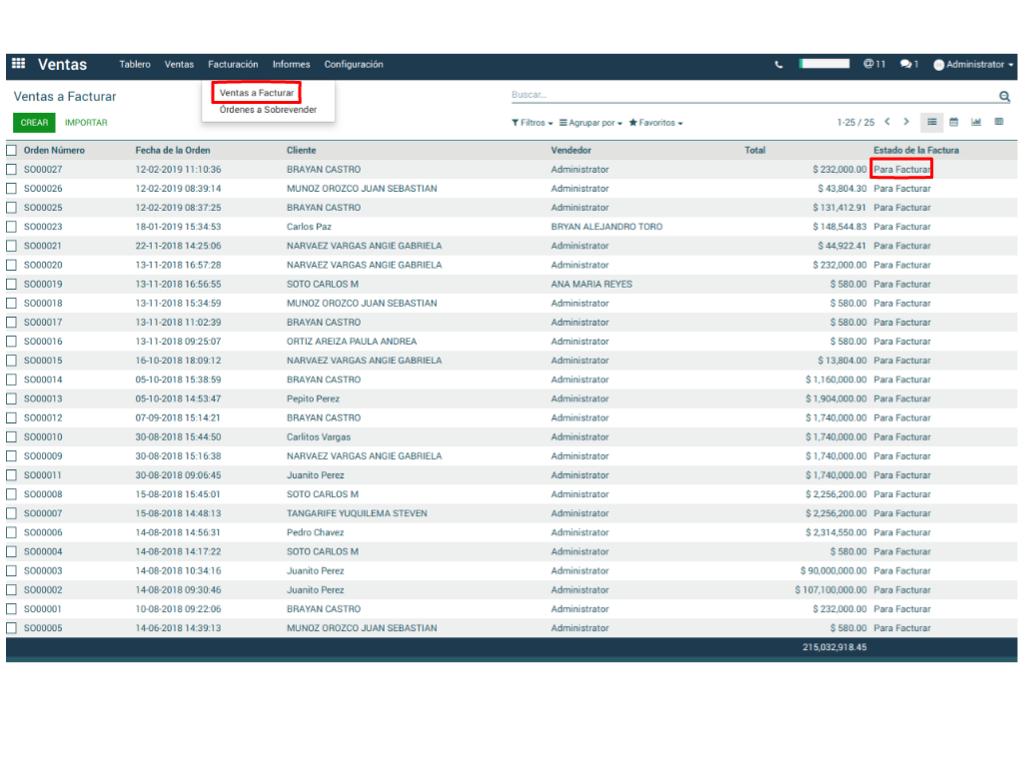Click the progress bar in top bar

click(x=824, y=64)
